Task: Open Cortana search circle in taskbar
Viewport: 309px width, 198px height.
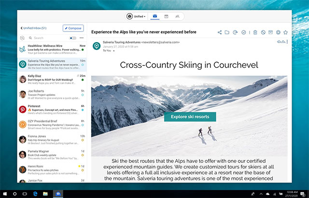Action: click(15, 194)
